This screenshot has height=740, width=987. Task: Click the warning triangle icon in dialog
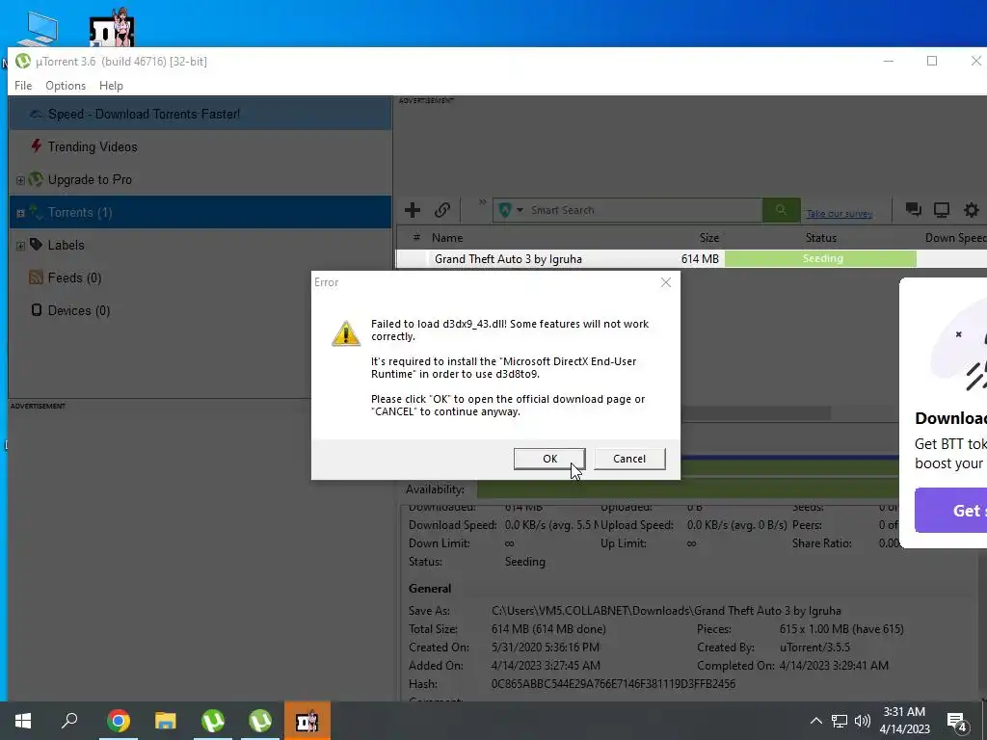(346, 332)
